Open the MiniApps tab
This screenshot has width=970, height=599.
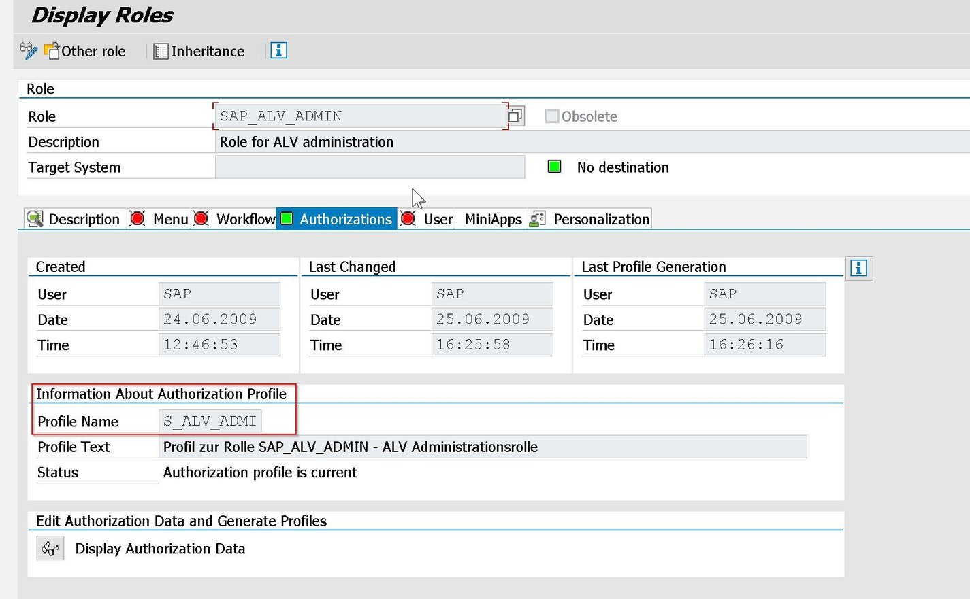(x=492, y=218)
